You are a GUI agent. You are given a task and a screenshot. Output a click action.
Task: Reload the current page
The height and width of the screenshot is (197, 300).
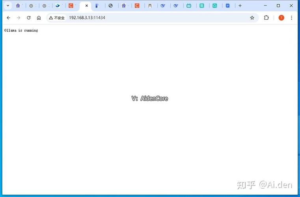29,18
